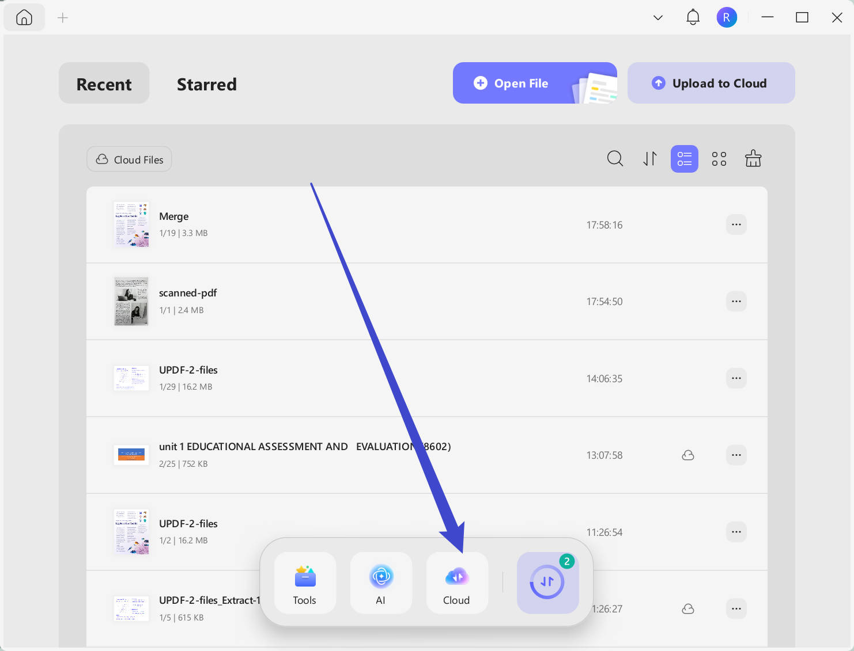The image size is (854, 651).
Task: Click the cloud icon on the 13:07:58 row
Action: pyautogui.click(x=688, y=455)
